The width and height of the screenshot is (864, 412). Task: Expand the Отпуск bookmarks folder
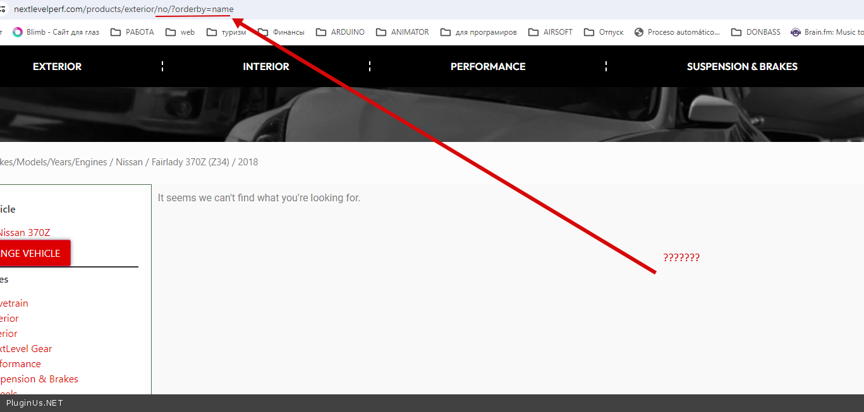tap(604, 32)
